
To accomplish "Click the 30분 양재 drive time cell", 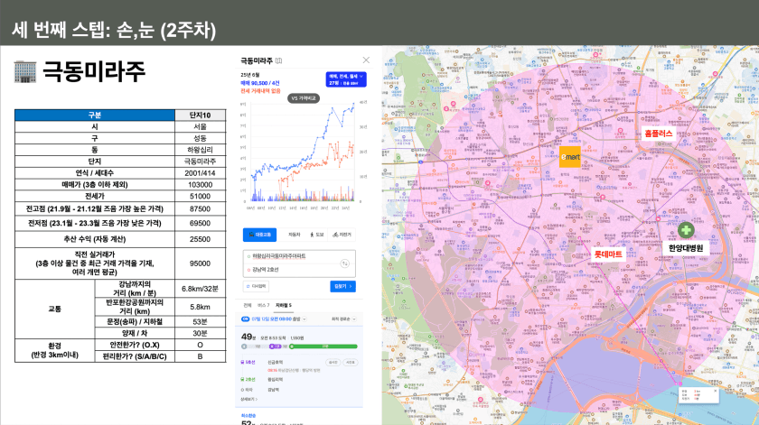I will (x=200, y=333).
